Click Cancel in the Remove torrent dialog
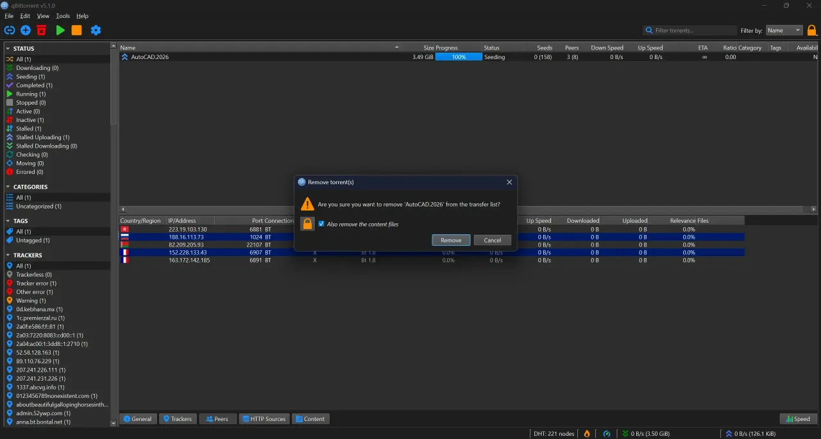 pos(493,240)
